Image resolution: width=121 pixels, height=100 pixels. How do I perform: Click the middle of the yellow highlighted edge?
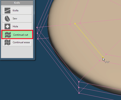pos(89,40)
